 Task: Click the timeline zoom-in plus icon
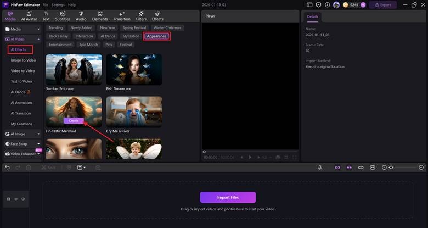pos(421,167)
